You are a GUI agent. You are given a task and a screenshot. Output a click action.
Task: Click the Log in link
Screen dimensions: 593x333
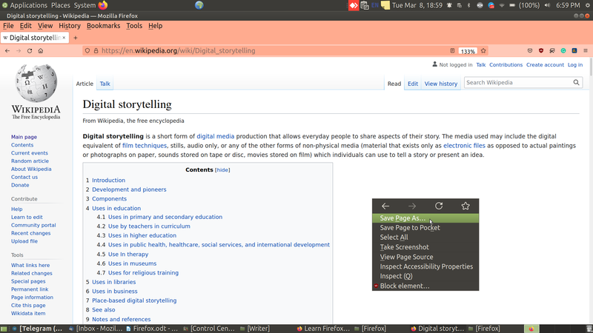(575, 65)
